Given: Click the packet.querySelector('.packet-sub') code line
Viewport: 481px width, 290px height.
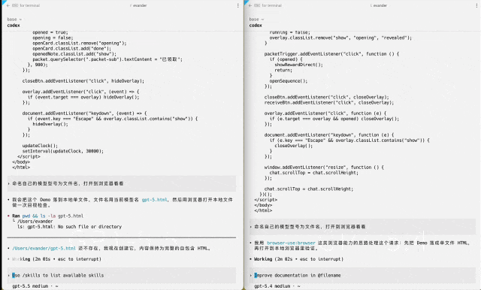Looking at the screenshot, I should [x=107, y=59].
